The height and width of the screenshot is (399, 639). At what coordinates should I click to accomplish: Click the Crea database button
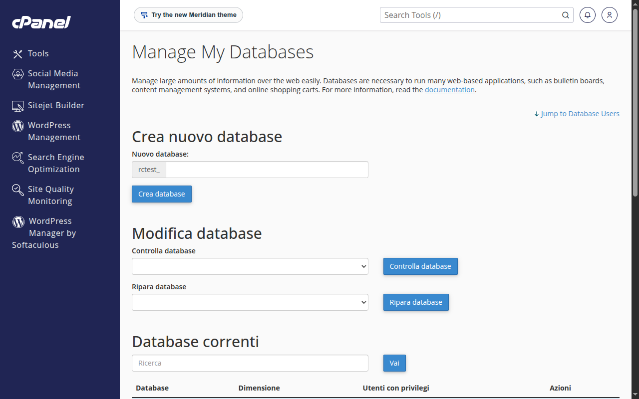pos(162,194)
